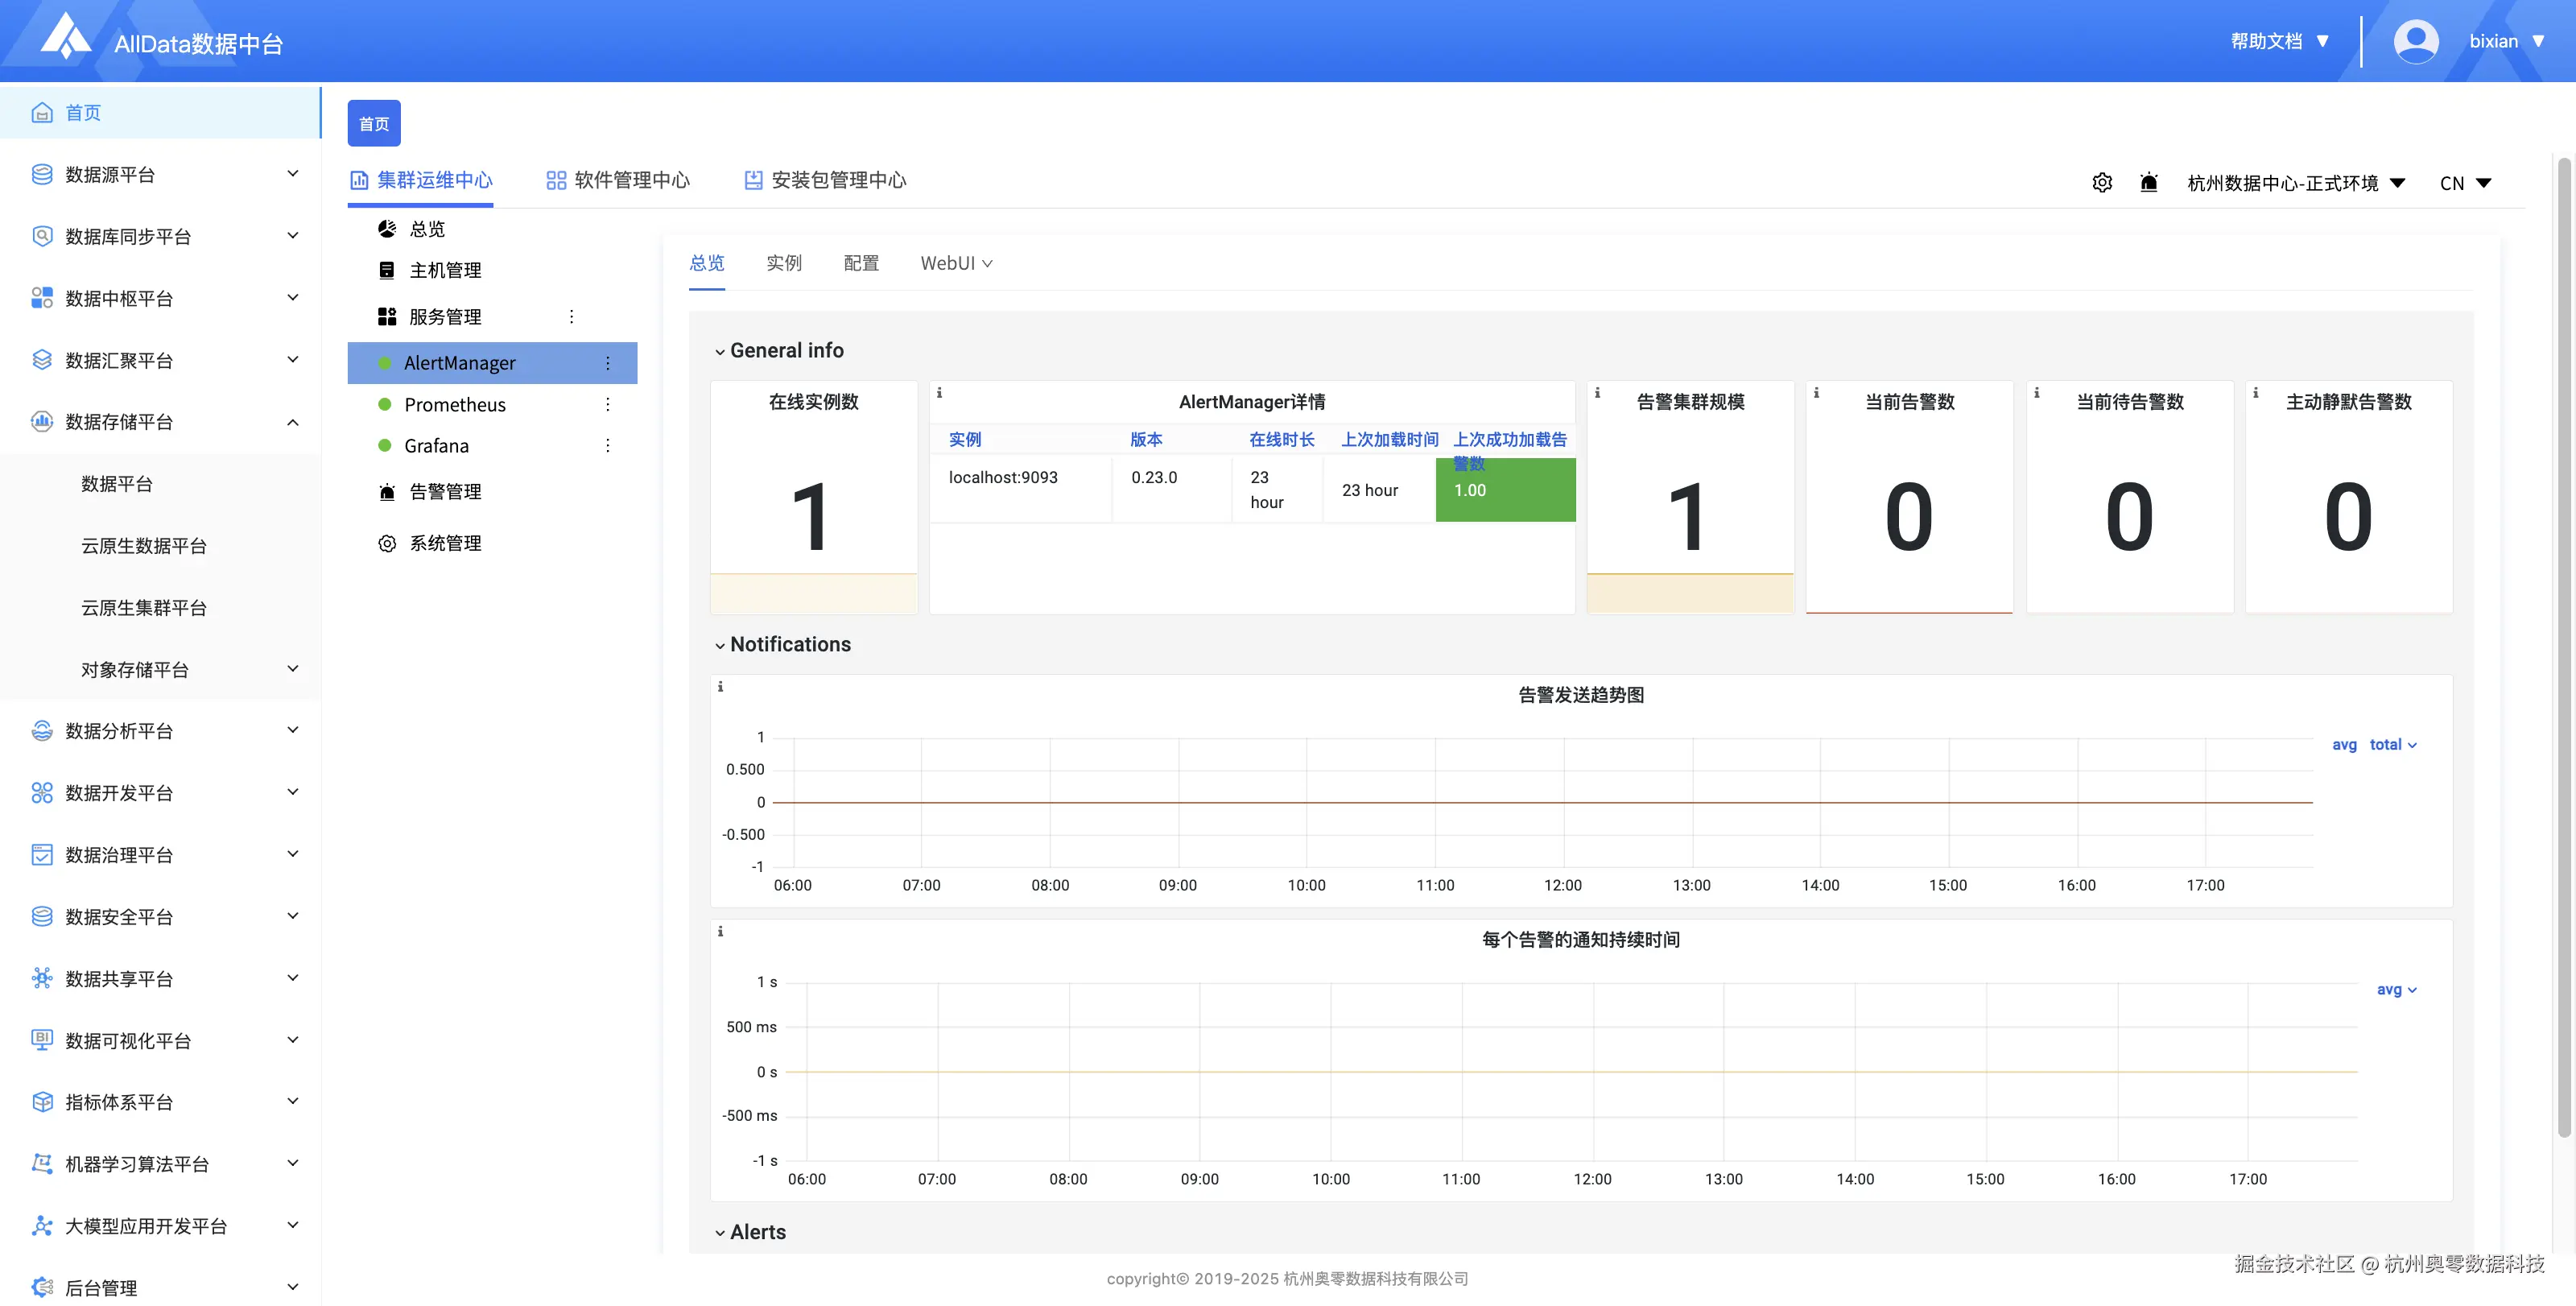Open the CN language dropdown
This screenshot has width=2576, height=1306.
pos(2465,183)
